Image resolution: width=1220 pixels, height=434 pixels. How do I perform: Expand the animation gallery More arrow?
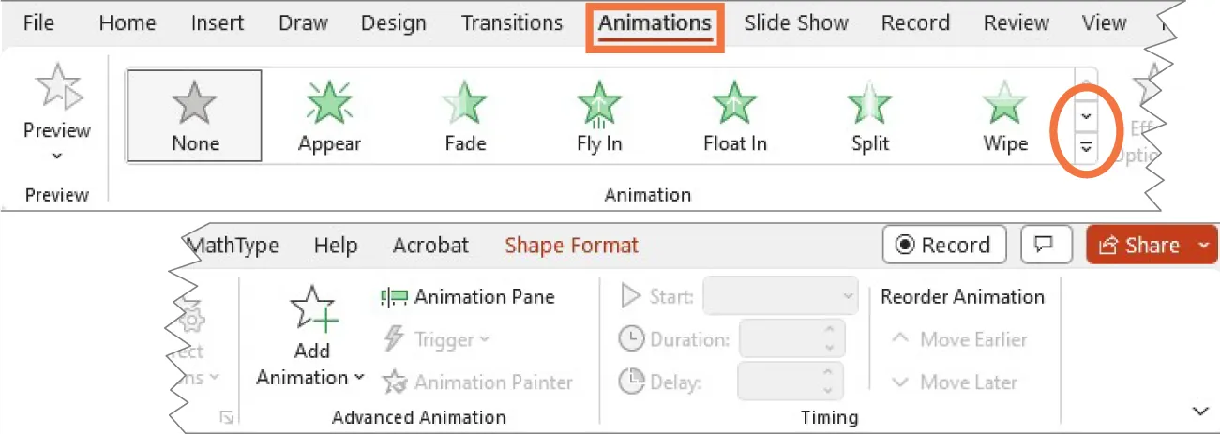(x=1086, y=147)
